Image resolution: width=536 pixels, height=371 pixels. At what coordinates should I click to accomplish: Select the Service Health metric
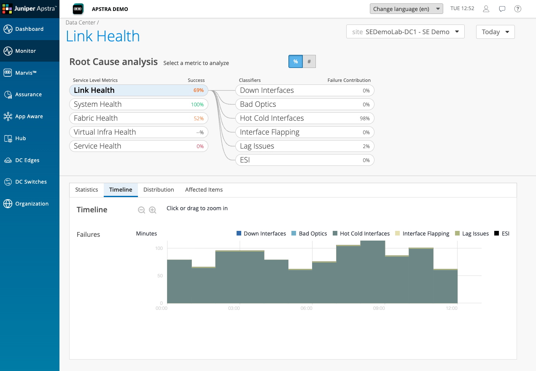click(139, 146)
